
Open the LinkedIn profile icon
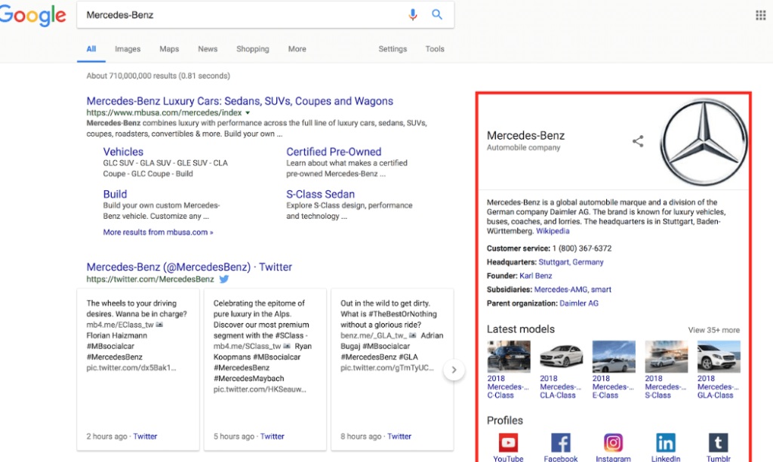666,443
